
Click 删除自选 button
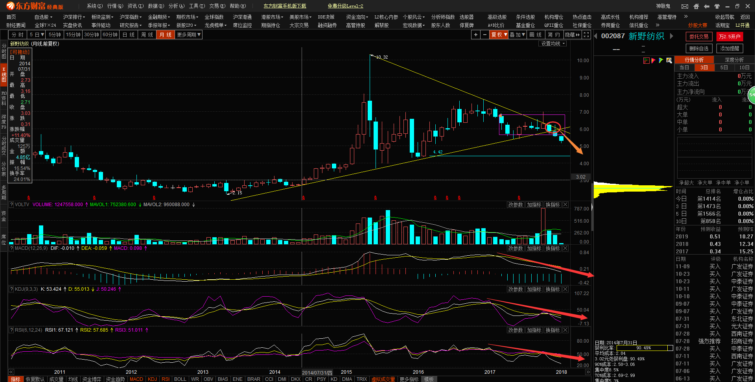699,48
